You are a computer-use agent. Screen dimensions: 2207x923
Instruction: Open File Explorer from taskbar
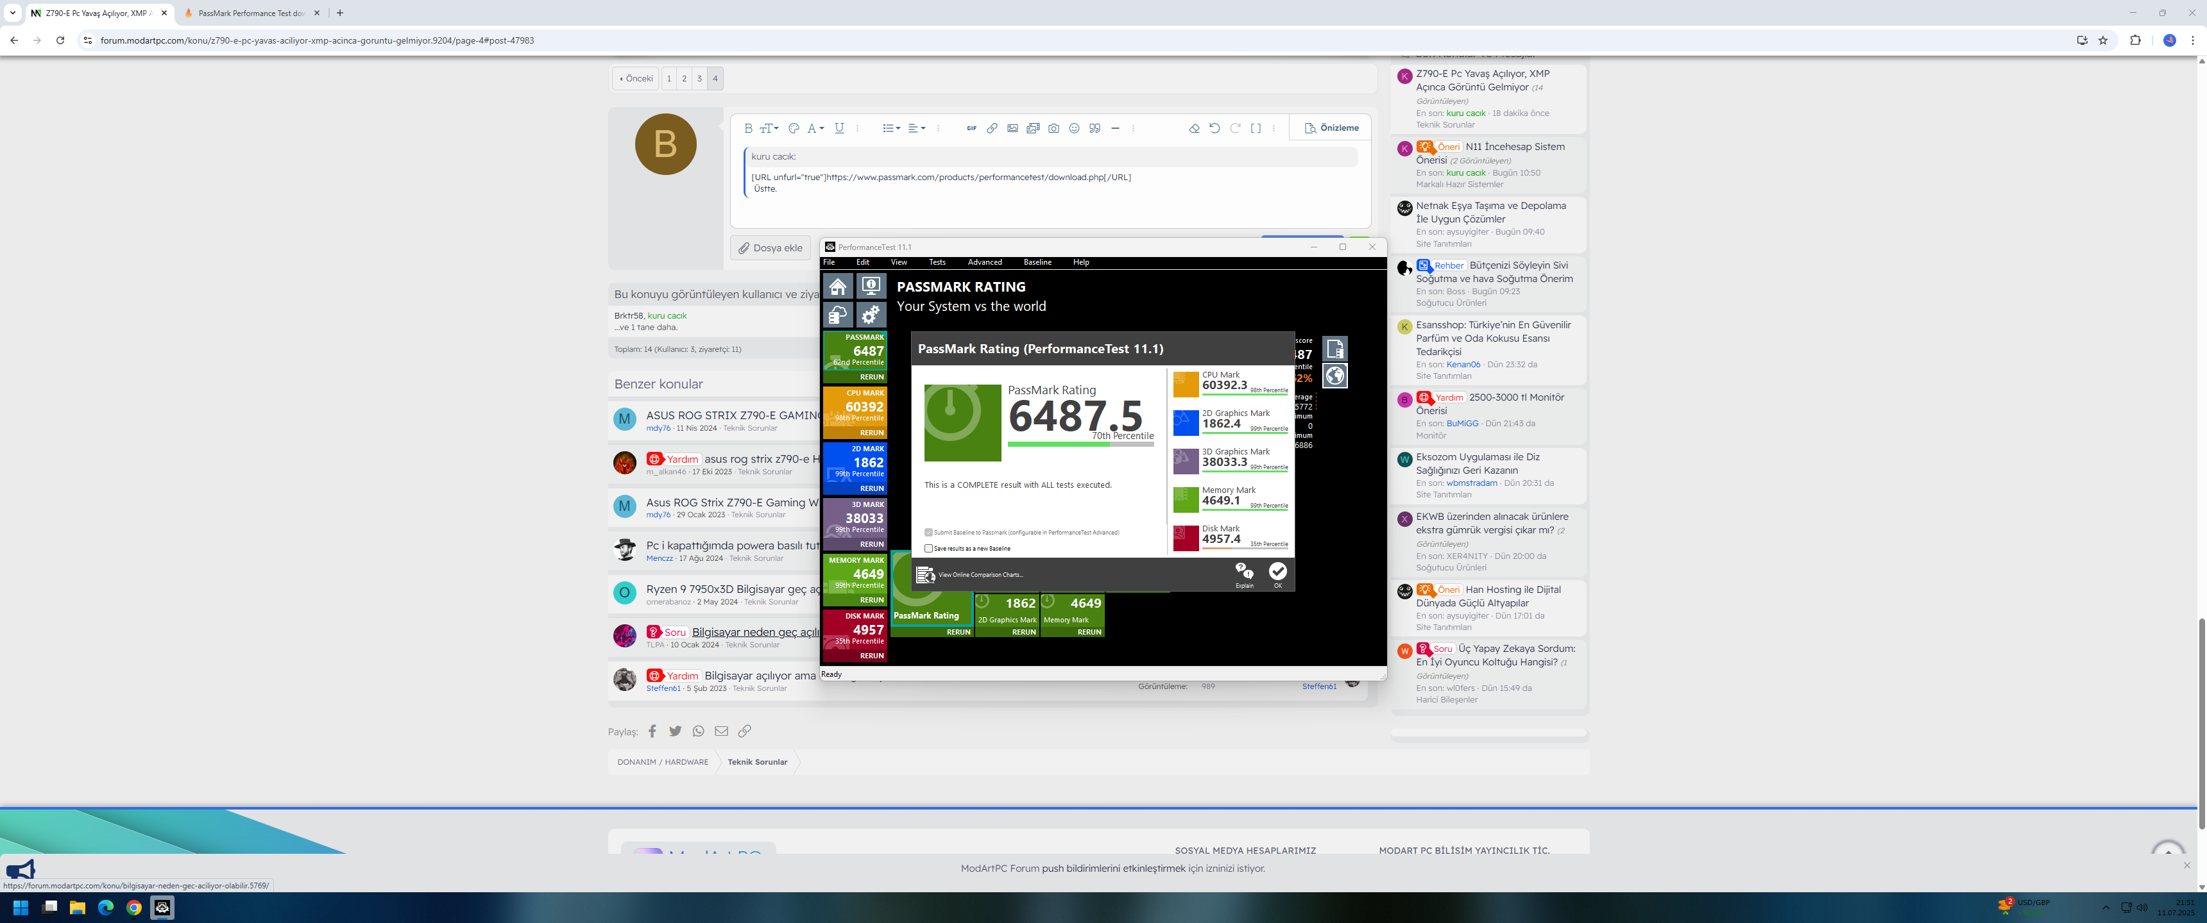tap(77, 908)
